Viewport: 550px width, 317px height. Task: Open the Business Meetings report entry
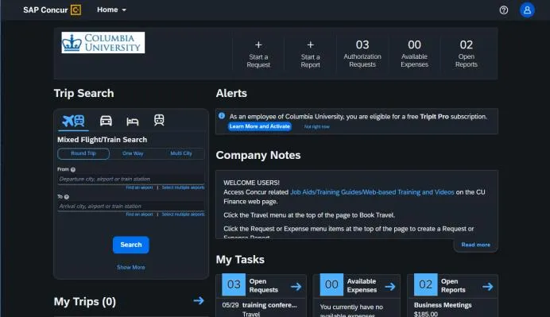coord(443,305)
